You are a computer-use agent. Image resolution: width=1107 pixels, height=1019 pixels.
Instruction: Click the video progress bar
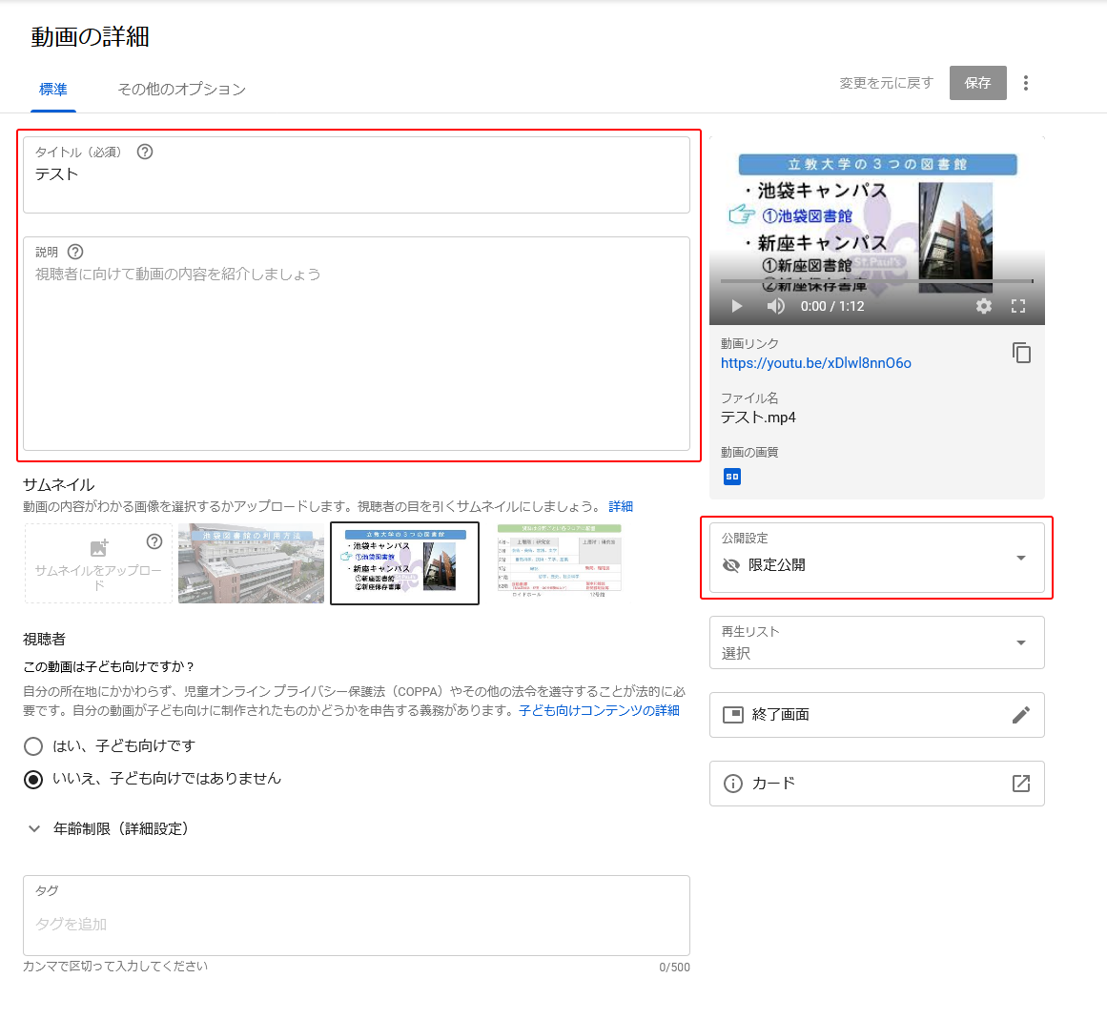(x=876, y=281)
